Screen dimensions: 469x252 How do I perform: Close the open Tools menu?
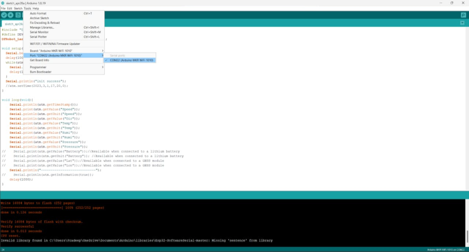pyautogui.click(x=27, y=8)
